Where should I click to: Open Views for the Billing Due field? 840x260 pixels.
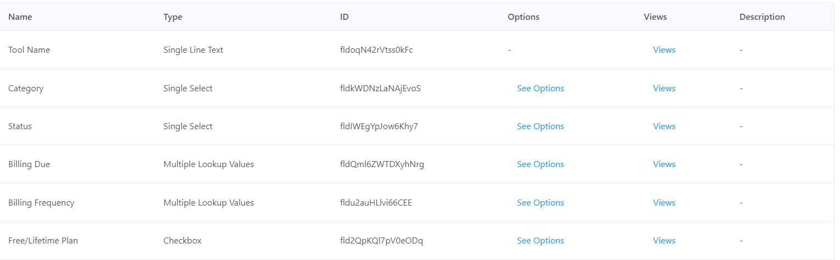(x=664, y=164)
